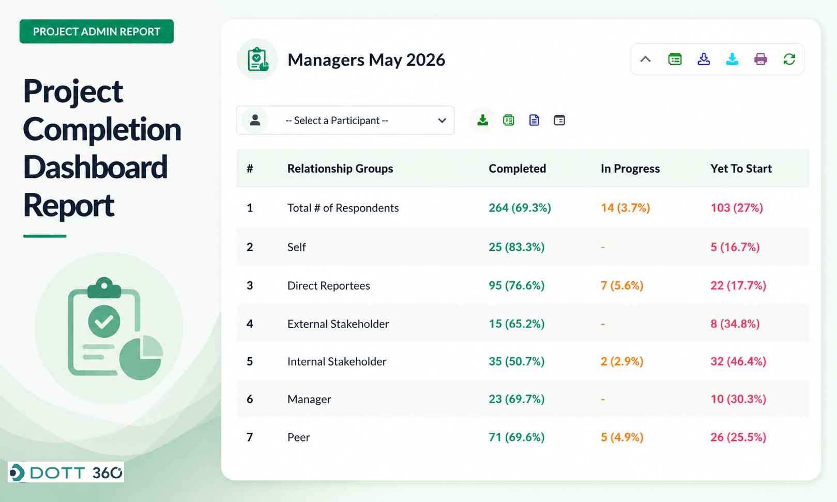Select the Direct Reportees row
Image resolution: width=837 pixels, height=502 pixels.
coord(523,285)
